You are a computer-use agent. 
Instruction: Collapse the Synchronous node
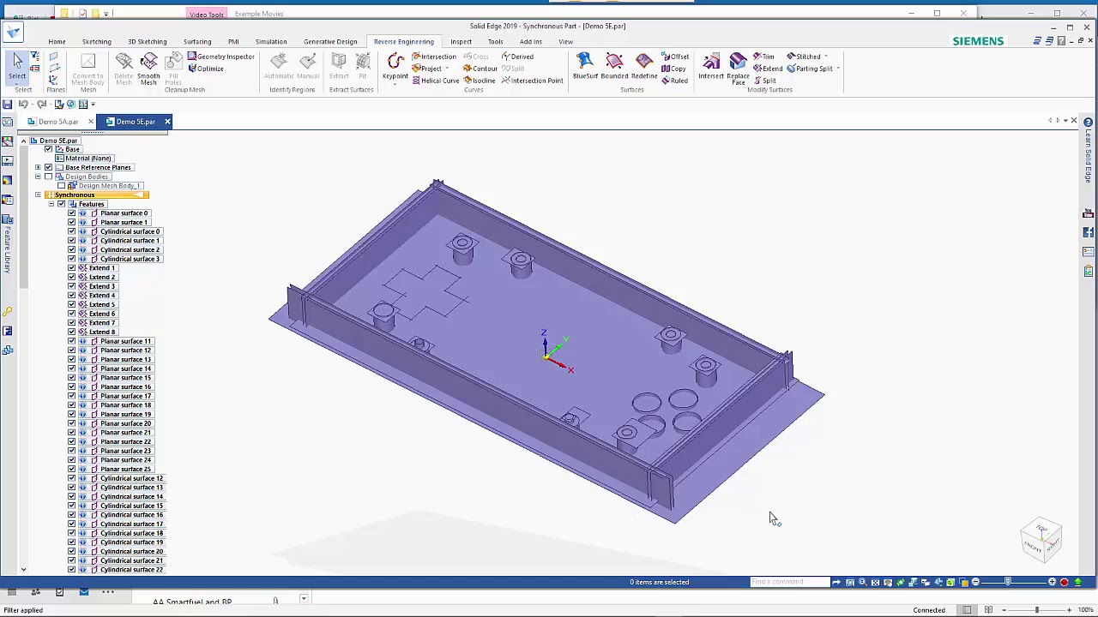(38, 195)
